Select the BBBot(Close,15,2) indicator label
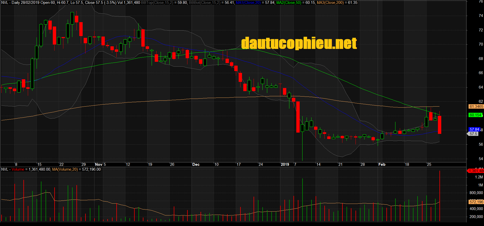484x226 pixels. click(x=204, y=3)
